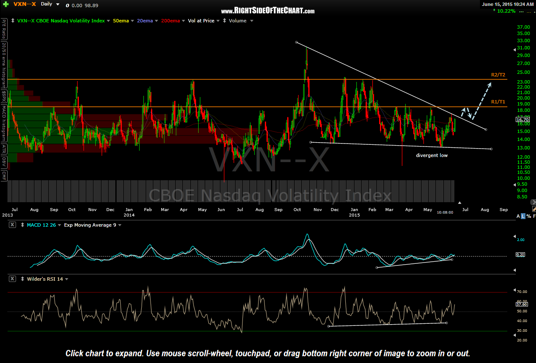Click the white triangle time-axis marker
The width and height of the screenshot is (536, 363).
(x=460, y=203)
